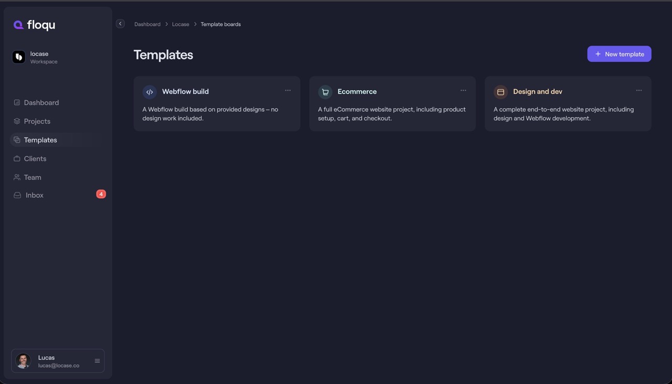Viewport: 672px width, 384px height.
Task: Open the locase workspace switcher
Action: tap(35, 57)
